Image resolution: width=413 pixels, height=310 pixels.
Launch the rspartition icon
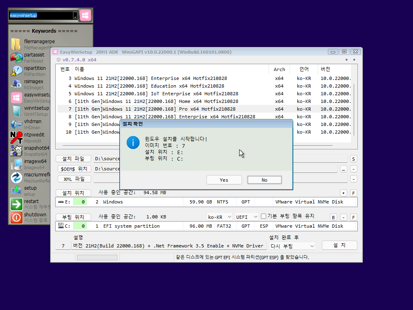(x=16, y=71)
